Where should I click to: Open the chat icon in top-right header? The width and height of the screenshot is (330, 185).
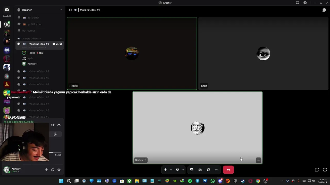tap(324, 10)
